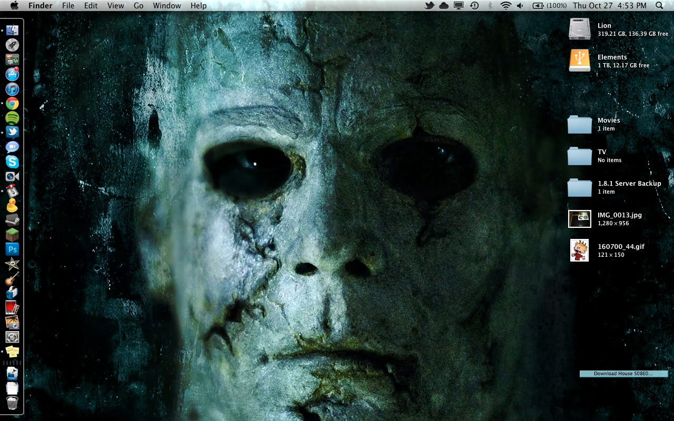Open iPhoto from the Dock
The height and width of the screenshot is (421, 674).
click(x=13, y=322)
